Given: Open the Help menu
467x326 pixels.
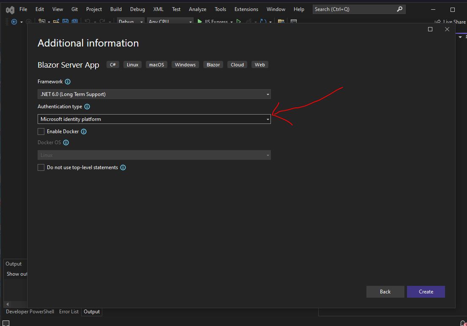Looking at the screenshot, I should (299, 9).
